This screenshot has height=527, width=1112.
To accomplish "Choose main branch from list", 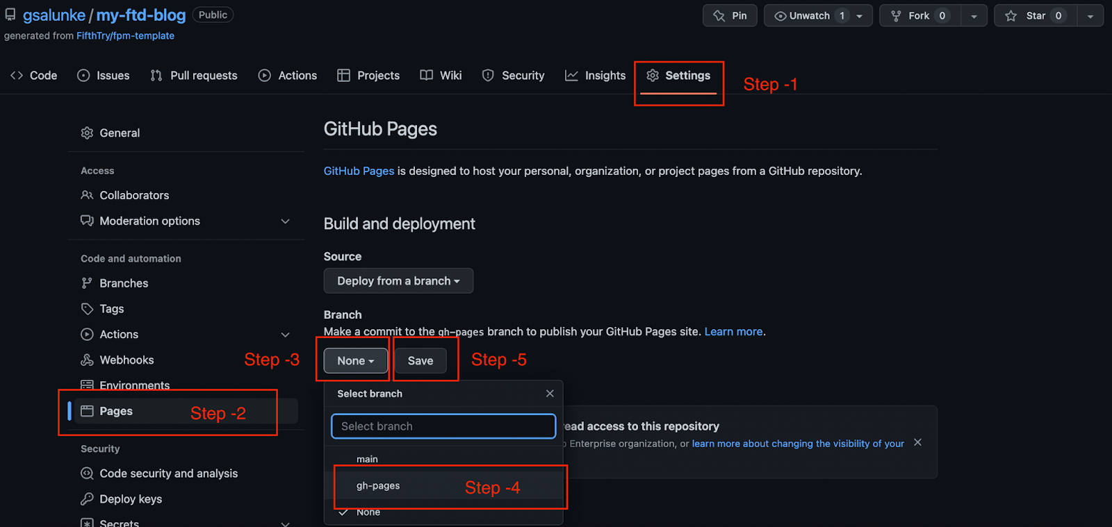I will 443,459.
